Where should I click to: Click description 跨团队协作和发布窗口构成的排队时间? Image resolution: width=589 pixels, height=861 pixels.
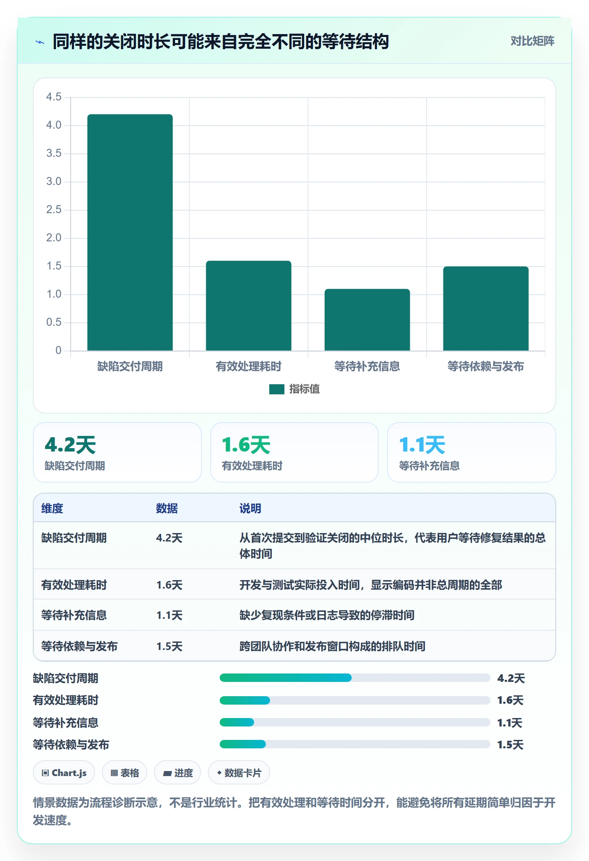[x=332, y=646]
